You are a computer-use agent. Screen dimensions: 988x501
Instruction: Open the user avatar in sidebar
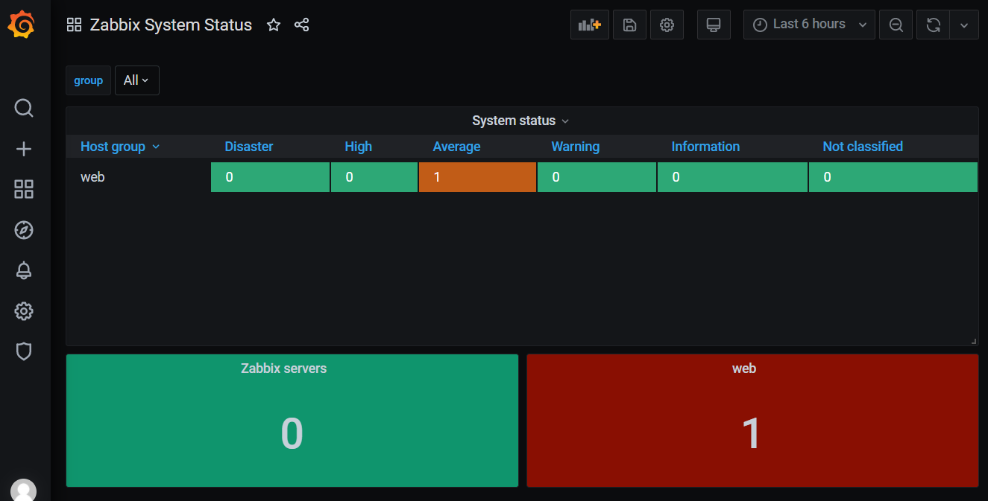[x=24, y=491]
